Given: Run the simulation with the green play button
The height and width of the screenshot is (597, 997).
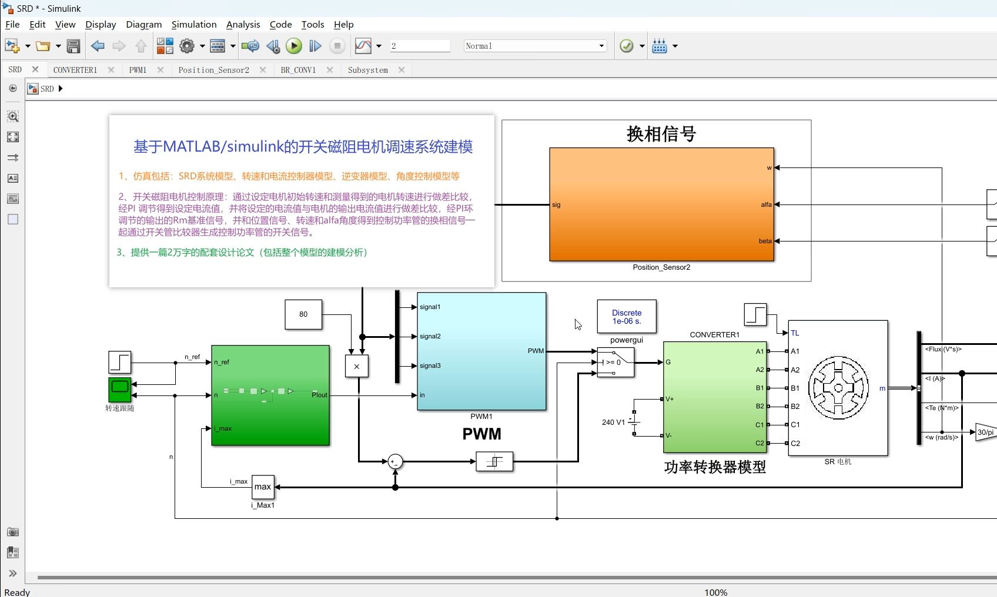Looking at the screenshot, I should click(x=293, y=46).
